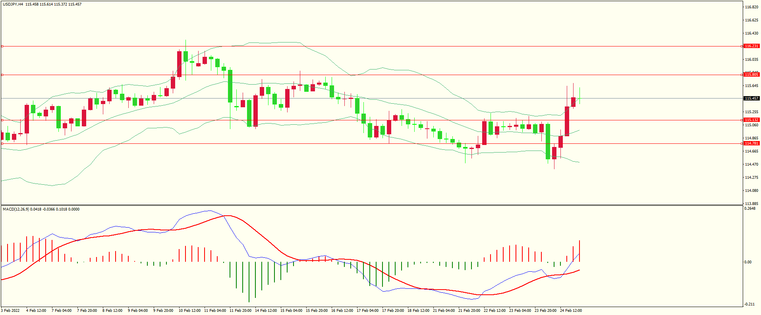Click the 15 Feb 04:00 time label
761x315 pixels.
coord(291,311)
